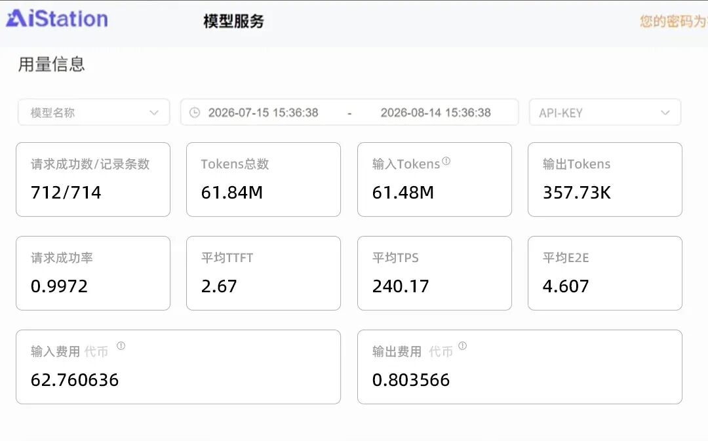Click the 平均E2E label

point(566,258)
